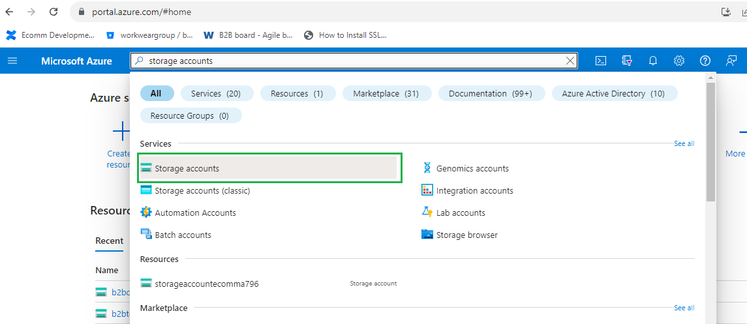Go forward in the browser

[31, 12]
